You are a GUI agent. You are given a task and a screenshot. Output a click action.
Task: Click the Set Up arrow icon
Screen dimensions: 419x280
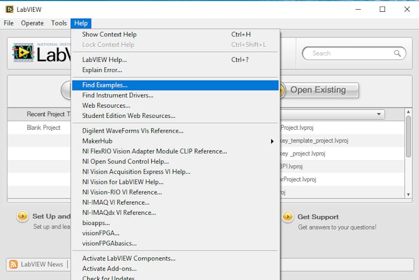tap(23, 216)
